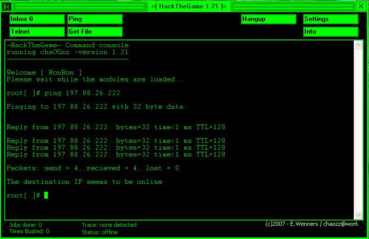Image resolution: width=369 pixels, height=239 pixels.
Task: Close the HackTheGame window
Action: [361, 6]
